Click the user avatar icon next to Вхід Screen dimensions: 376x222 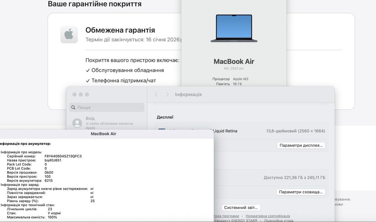[x=77, y=123]
